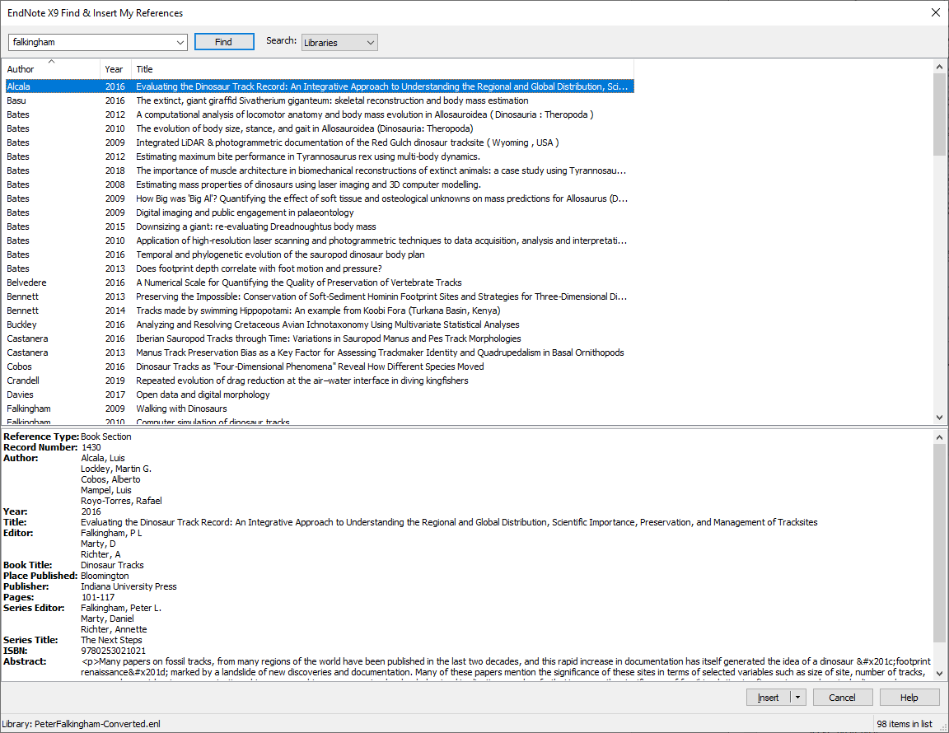
Task: Open EndNote Help
Action: click(x=909, y=697)
